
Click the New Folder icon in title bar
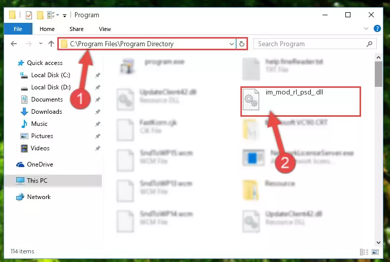coord(40,15)
